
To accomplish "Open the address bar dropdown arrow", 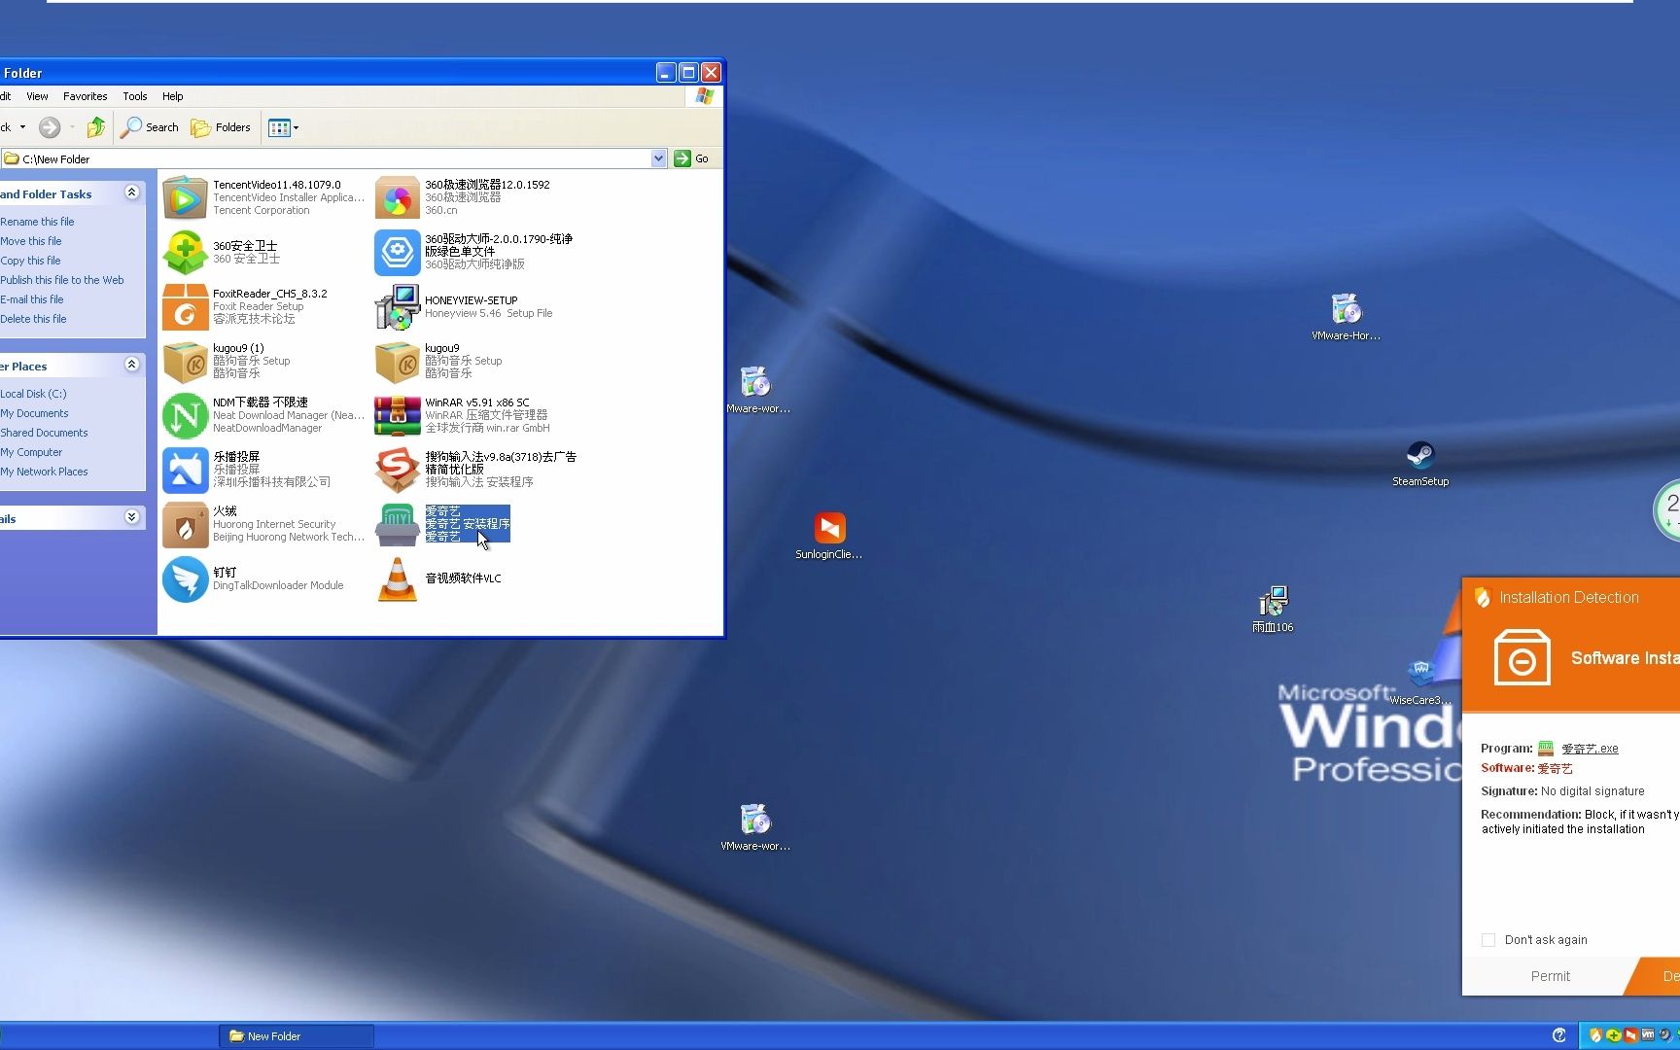I will click(x=658, y=158).
